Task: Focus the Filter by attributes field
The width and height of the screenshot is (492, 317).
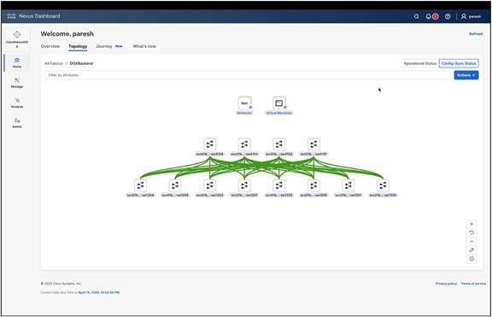Action: point(248,75)
